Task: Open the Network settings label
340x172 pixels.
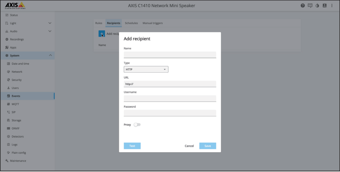Action: click(17, 72)
